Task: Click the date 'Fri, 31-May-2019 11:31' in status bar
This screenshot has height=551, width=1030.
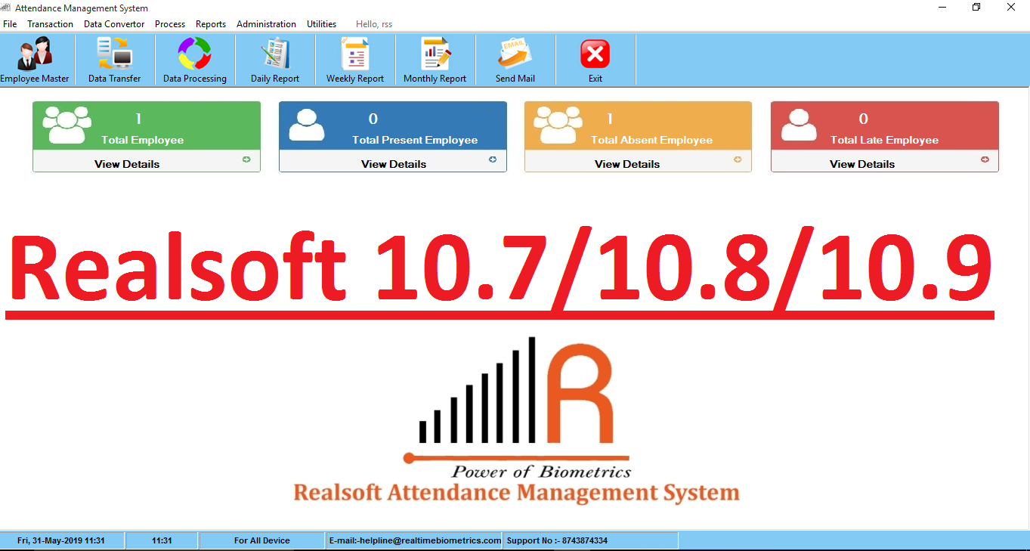Action: (61, 540)
